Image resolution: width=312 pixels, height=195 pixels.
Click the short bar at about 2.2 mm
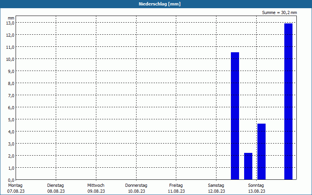[248, 166]
